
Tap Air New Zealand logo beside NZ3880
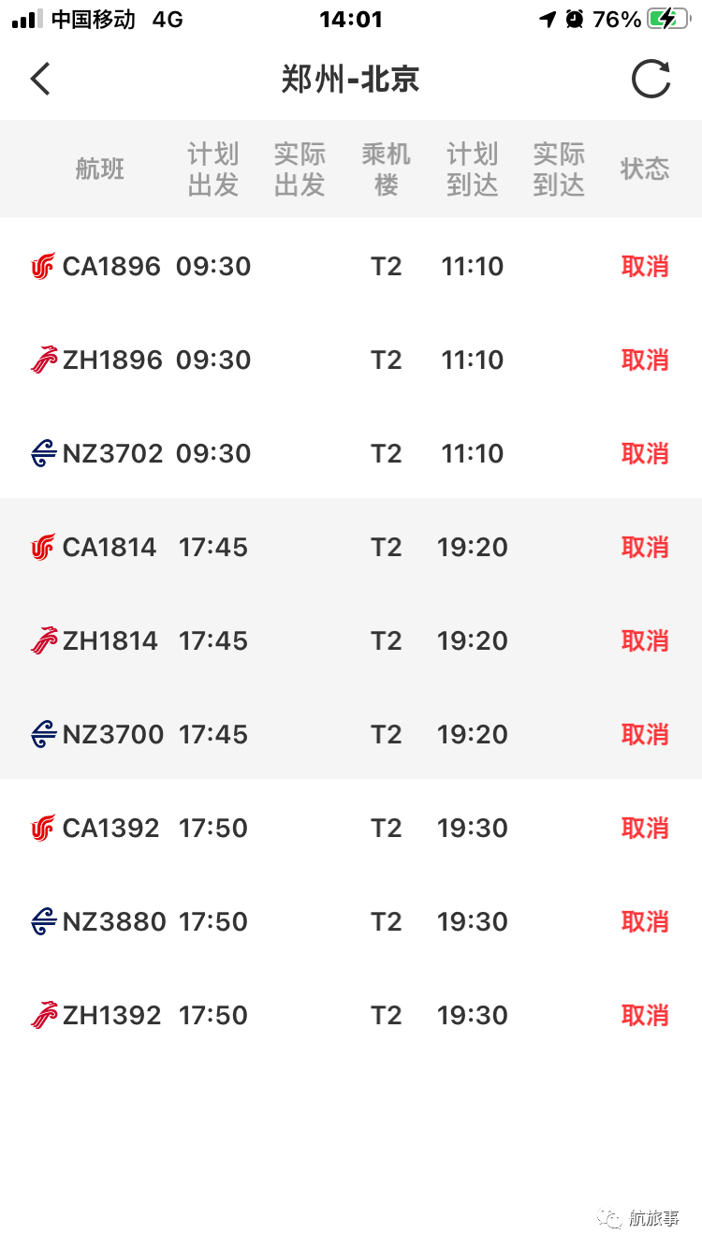tap(43, 922)
